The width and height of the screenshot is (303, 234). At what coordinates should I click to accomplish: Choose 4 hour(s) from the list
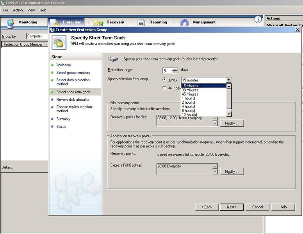[204, 106]
